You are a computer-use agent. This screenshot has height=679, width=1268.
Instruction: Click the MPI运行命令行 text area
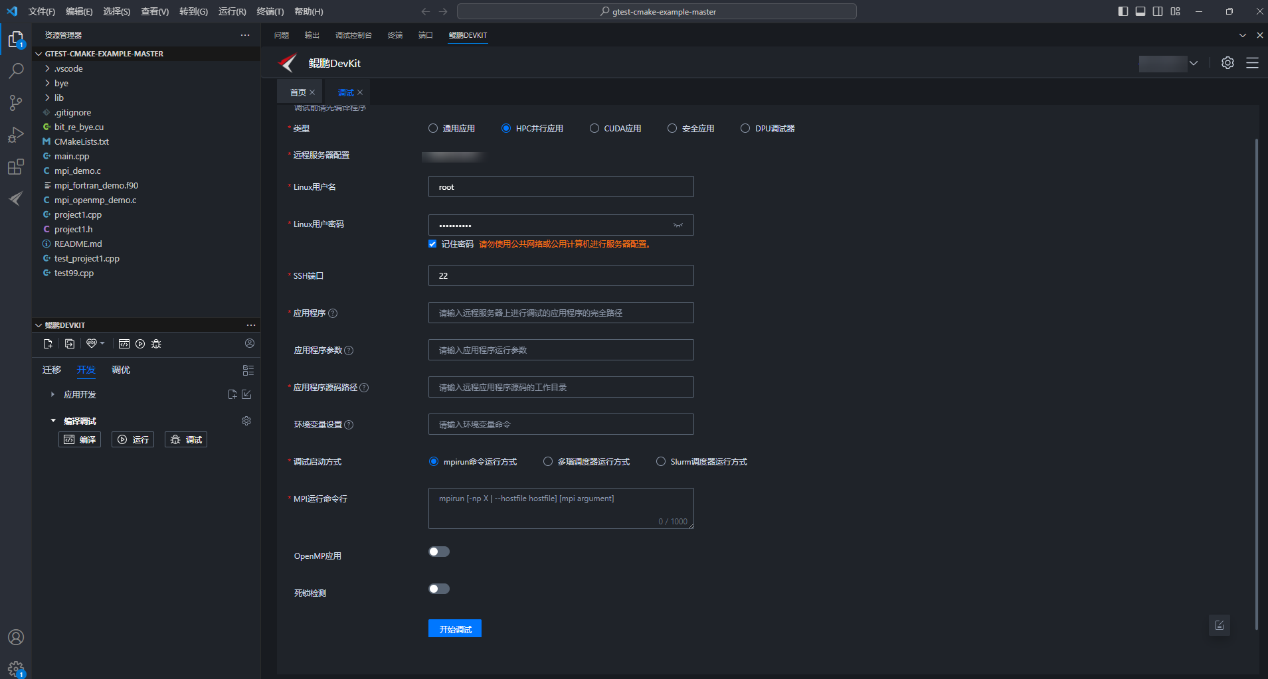pyautogui.click(x=561, y=508)
